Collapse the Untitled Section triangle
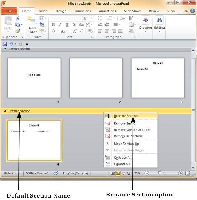This screenshot has width=197, height=200. point(5,111)
